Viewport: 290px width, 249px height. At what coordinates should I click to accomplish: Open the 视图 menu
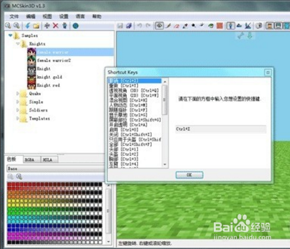click(x=47, y=16)
